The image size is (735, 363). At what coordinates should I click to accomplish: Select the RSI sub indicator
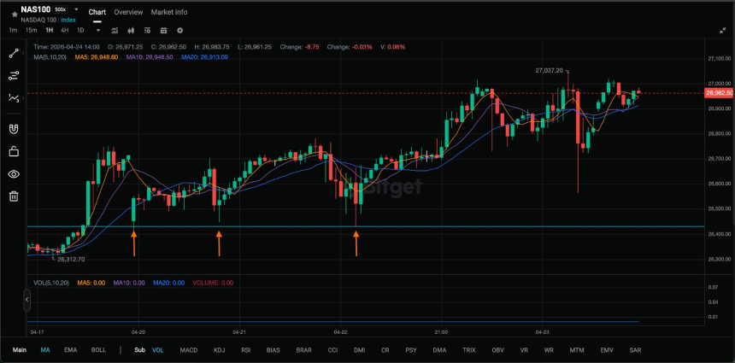(245, 350)
